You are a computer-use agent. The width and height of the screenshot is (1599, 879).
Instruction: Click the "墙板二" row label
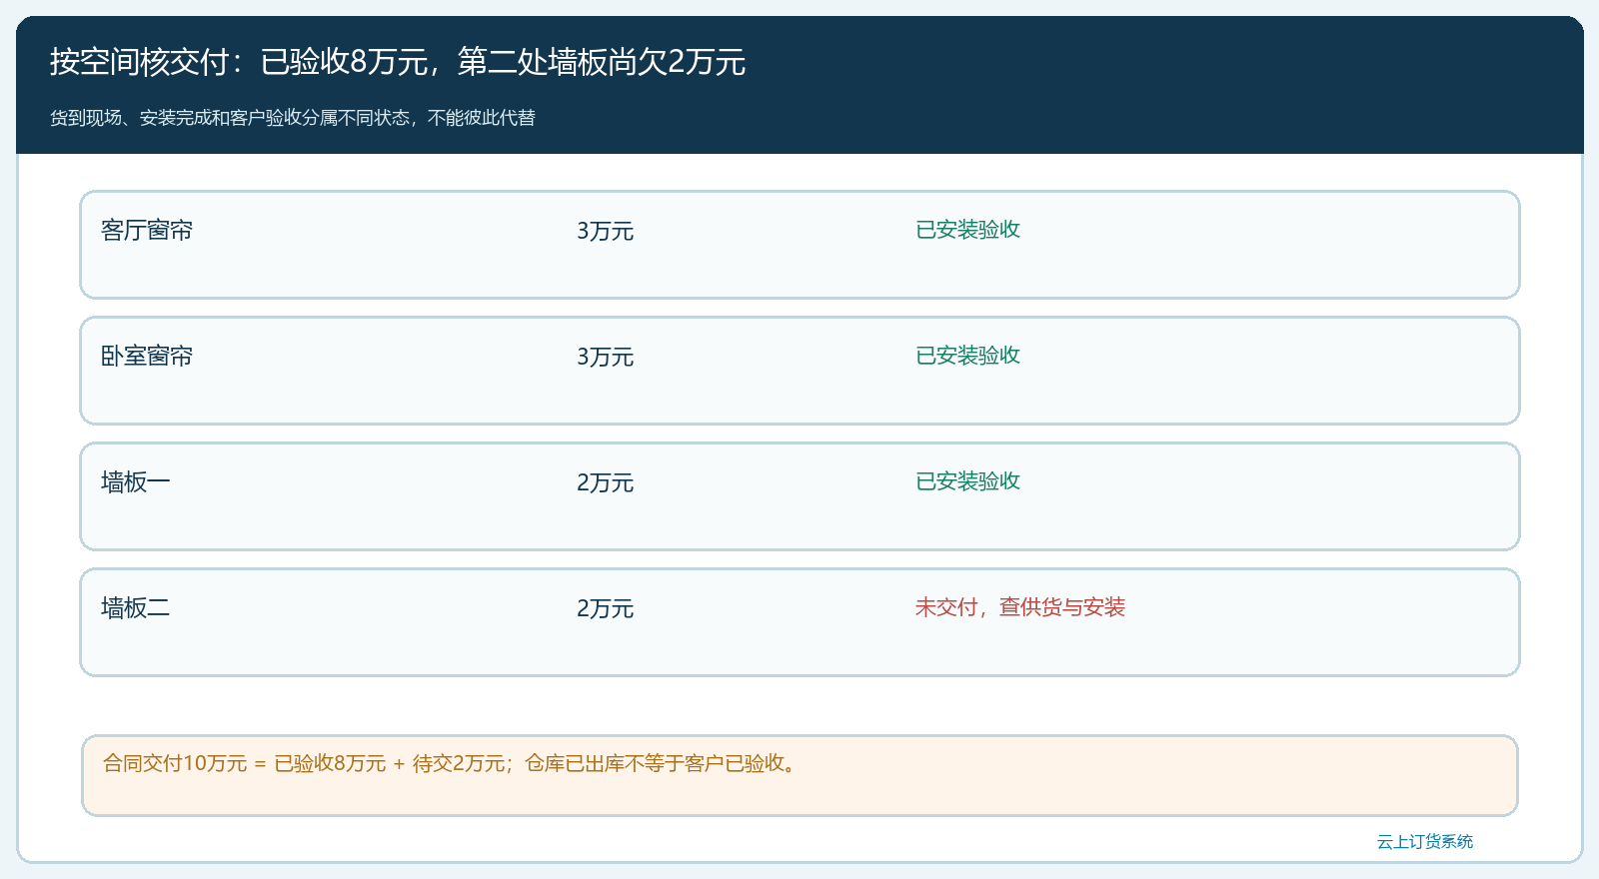coord(136,608)
